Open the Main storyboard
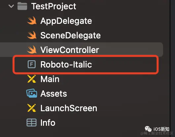175x137 pixels. point(50,79)
